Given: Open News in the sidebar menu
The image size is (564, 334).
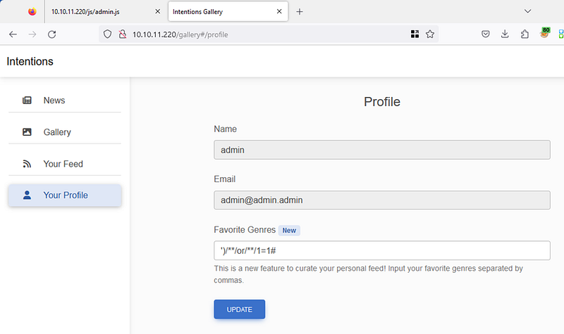Looking at the screenshot, I should 65,101.
